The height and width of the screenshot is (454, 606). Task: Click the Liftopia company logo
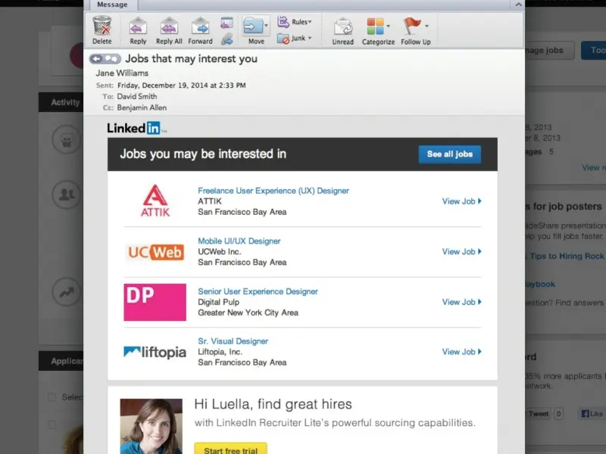pos(155,352)
